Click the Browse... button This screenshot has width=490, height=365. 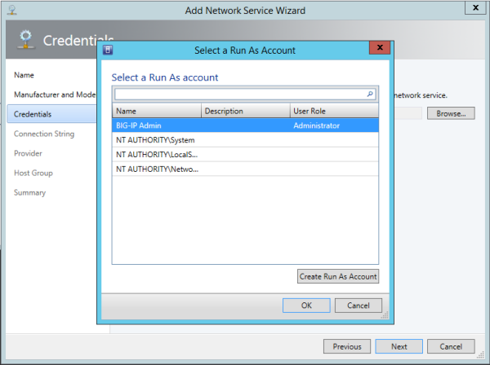[x=450, y=113]
